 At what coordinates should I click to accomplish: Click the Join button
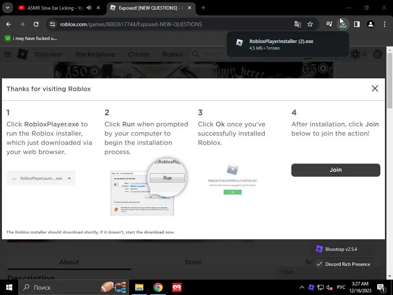coord(335,170)
